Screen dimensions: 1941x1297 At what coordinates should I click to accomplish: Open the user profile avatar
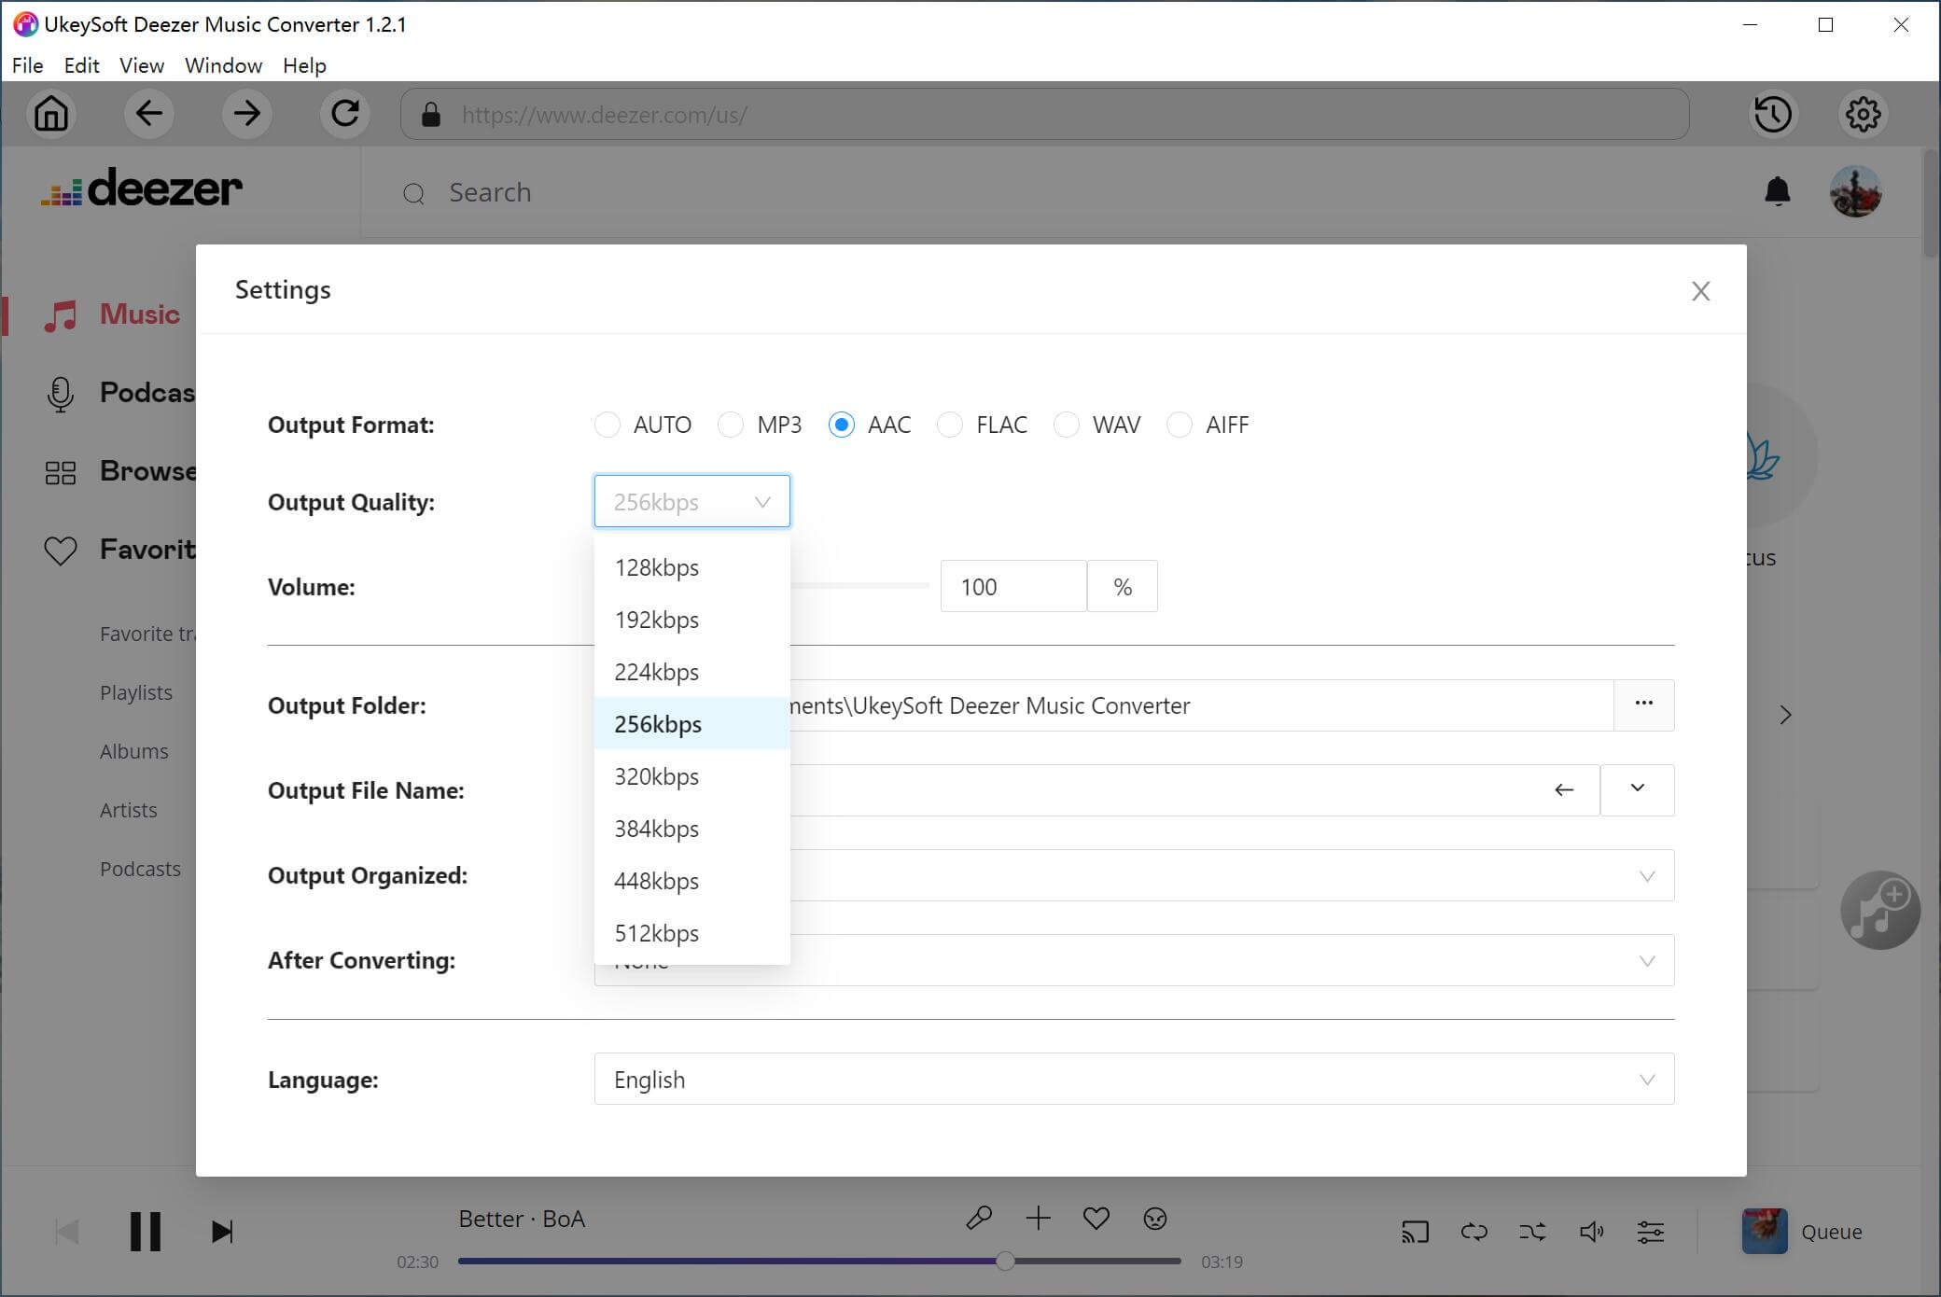point(1855,191)
